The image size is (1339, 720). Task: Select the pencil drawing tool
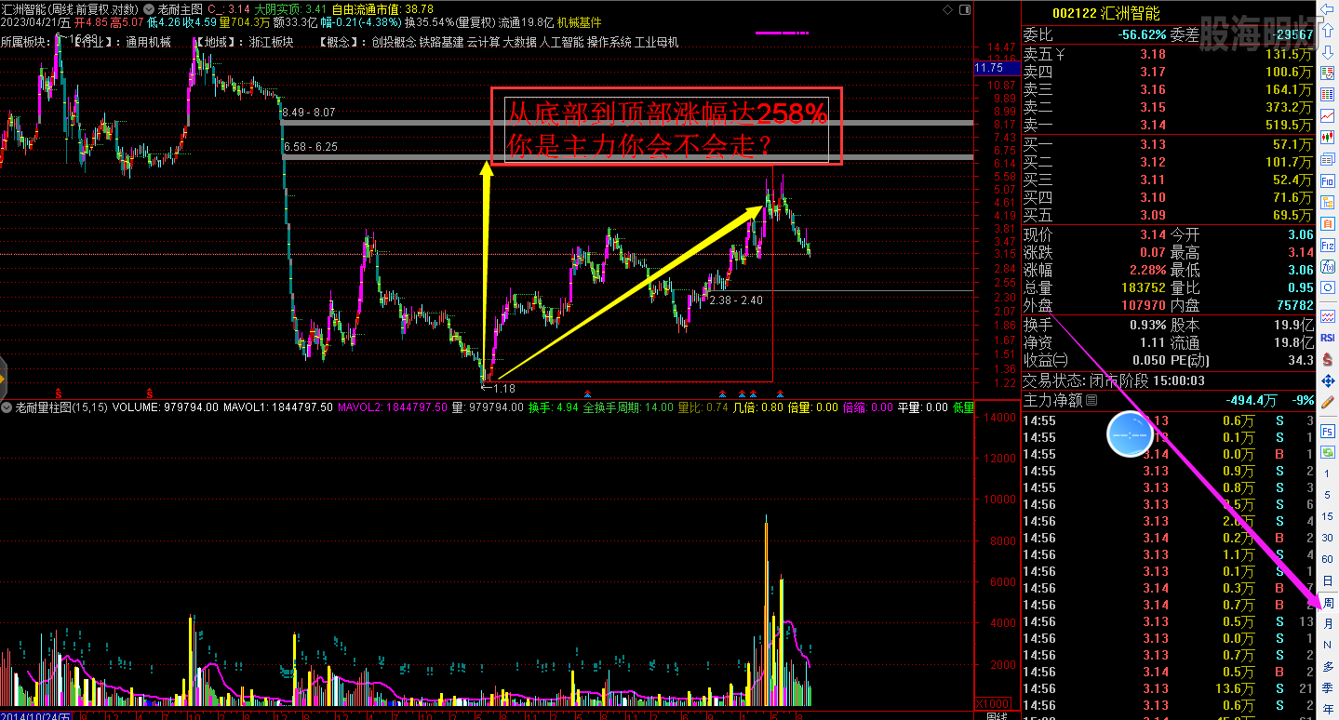click(1328, 403)
